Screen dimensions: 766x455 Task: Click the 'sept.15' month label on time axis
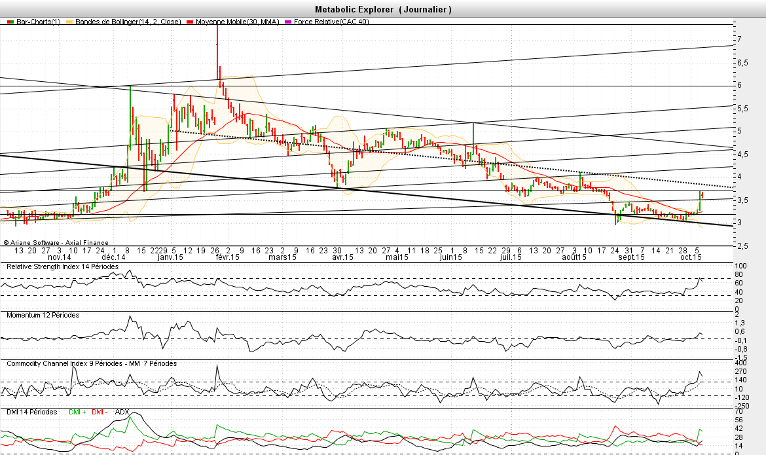(631, 257)
